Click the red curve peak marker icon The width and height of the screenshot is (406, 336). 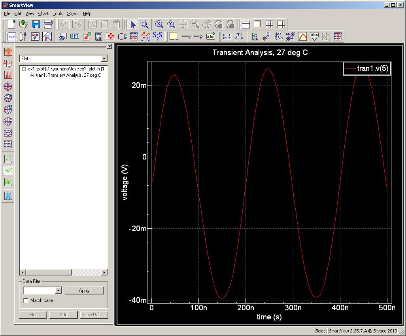coord(302,36)
